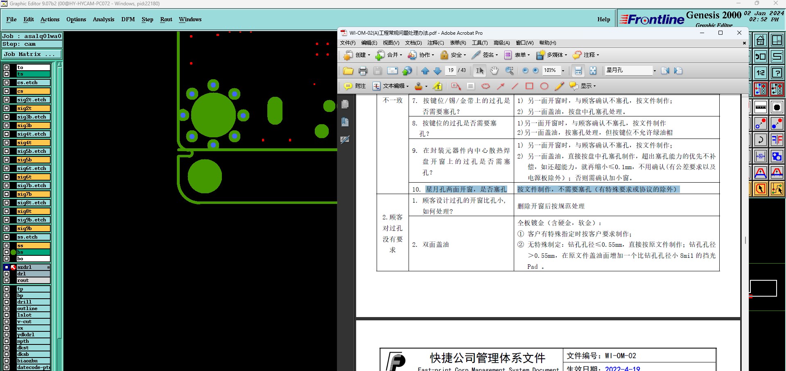Click the 附注 sticky note button

pos(355,86)
